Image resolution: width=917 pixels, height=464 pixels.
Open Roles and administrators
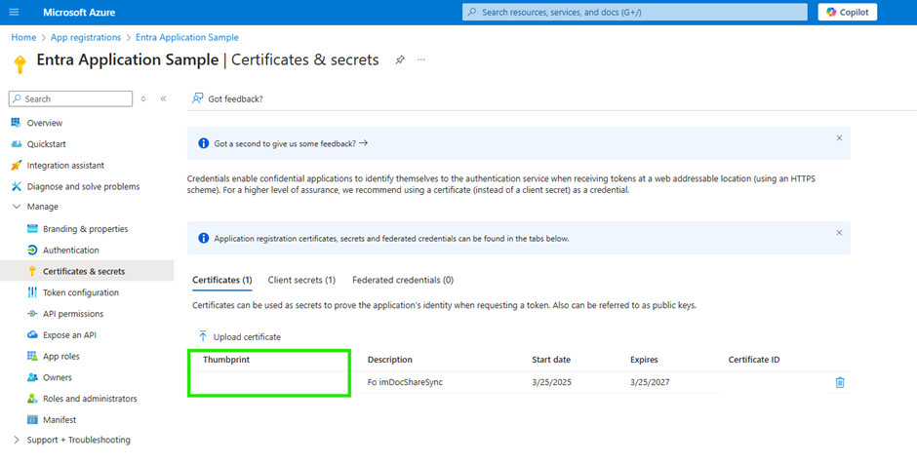click(x=90, y=399)
